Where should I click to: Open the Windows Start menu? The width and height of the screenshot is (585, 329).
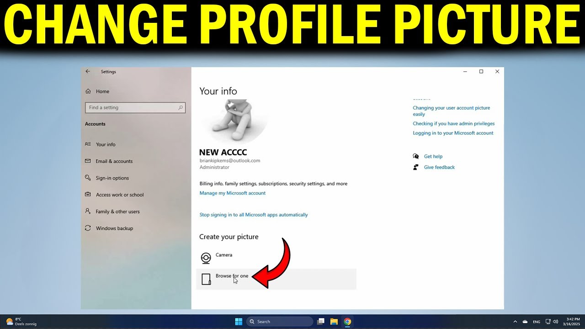click(x=239, y=322)
